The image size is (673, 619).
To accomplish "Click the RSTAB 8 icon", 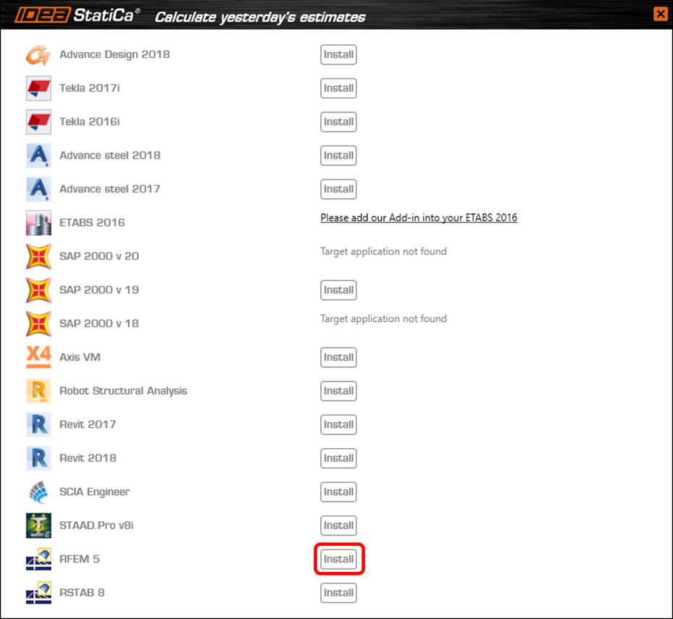I will [x=38, y=593].
